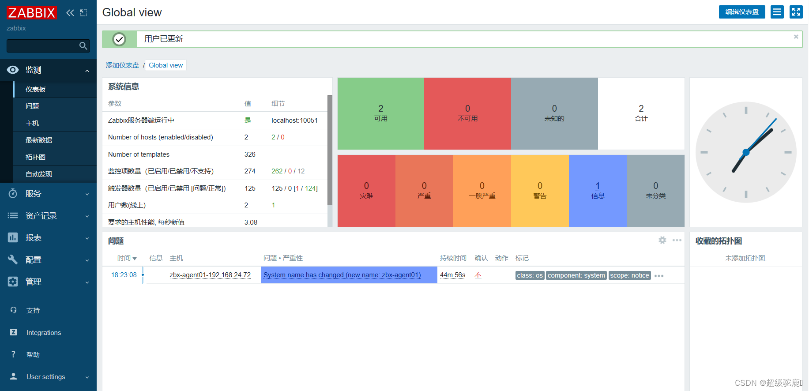Expand the User settings chevron
This screenshot has width=809, height=391.
[87, 377]
